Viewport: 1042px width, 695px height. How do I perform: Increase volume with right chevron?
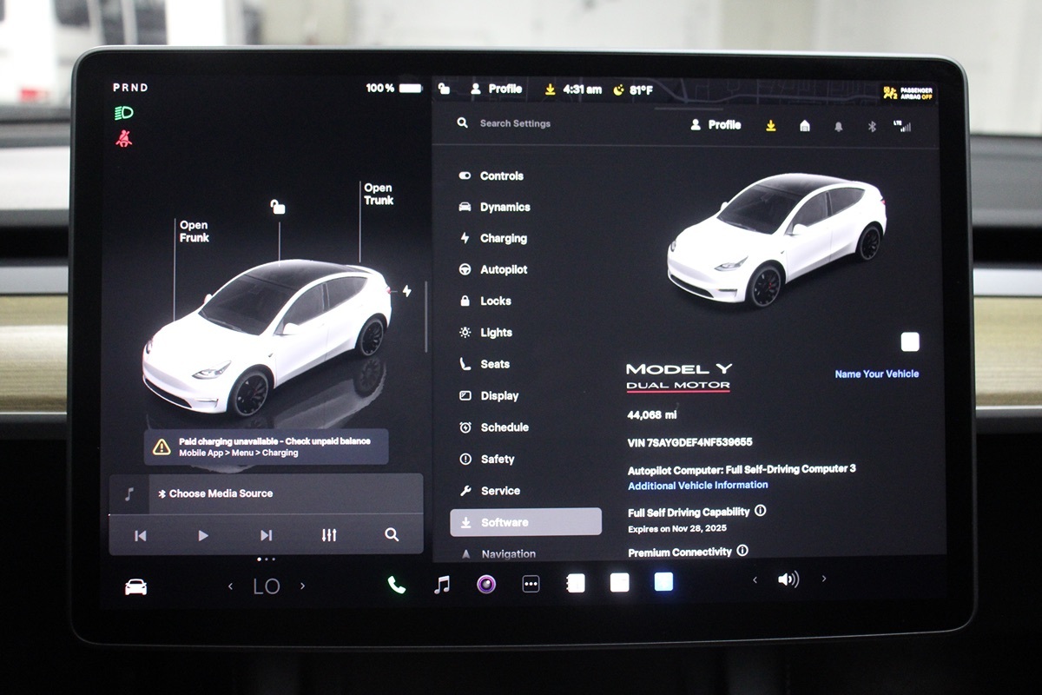tap(824, 579)
